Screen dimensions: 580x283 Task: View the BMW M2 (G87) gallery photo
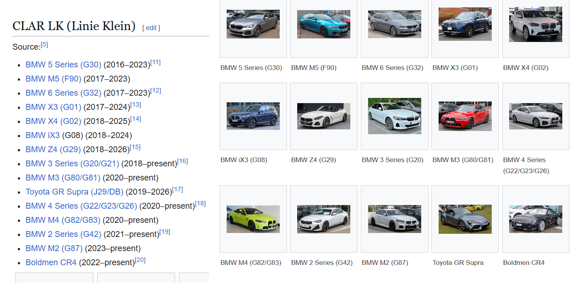pyautogui.click(x=394, y=219)
